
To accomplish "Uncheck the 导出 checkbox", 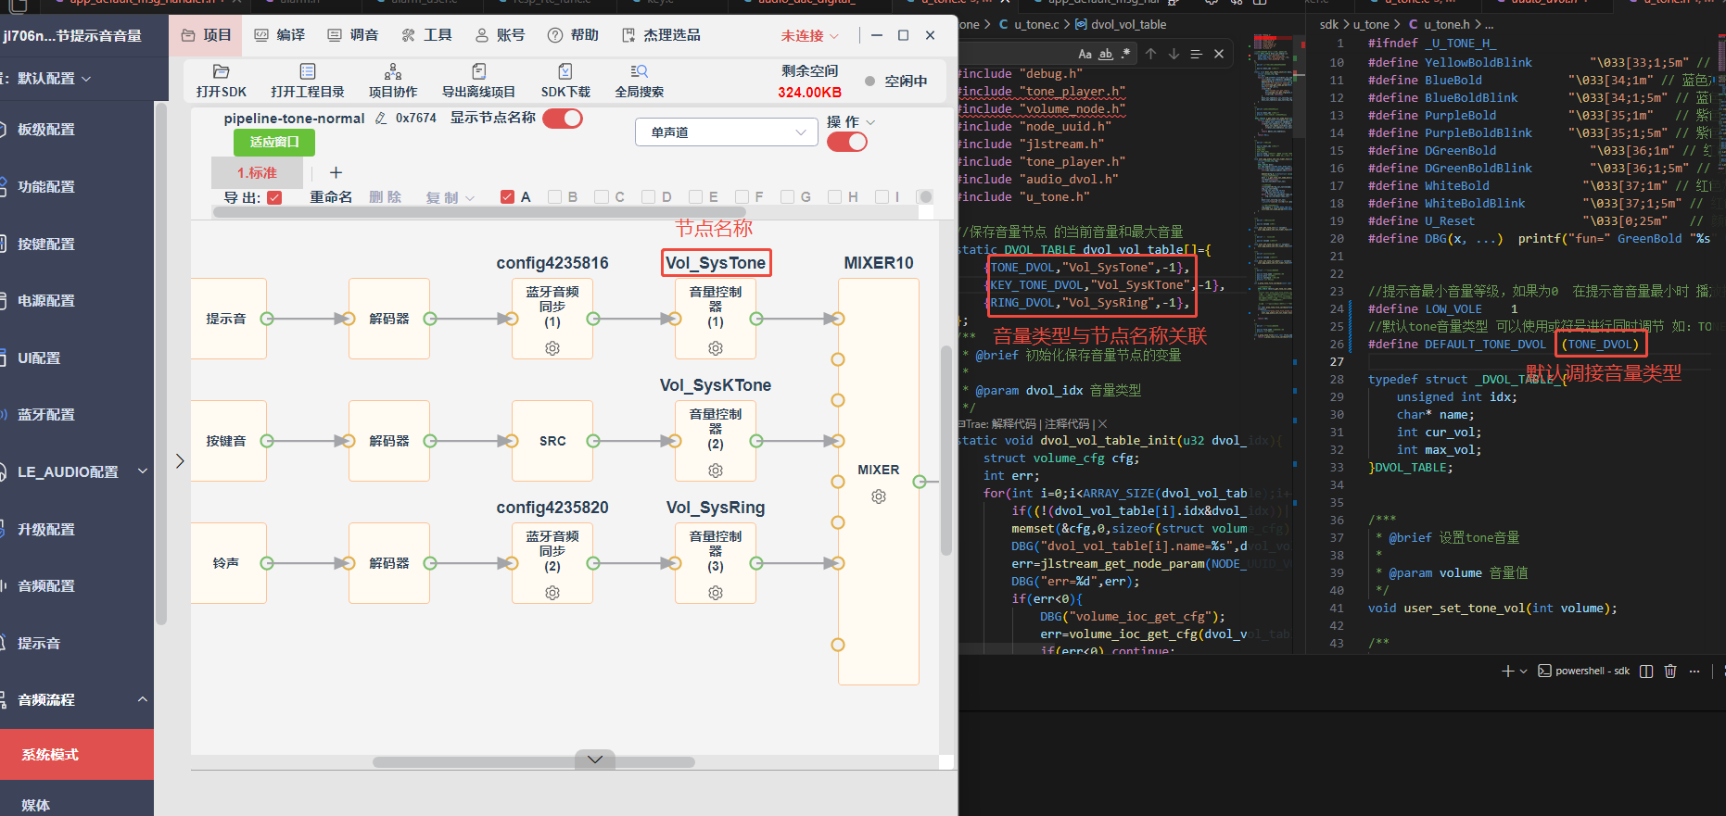I will point(274,197).
